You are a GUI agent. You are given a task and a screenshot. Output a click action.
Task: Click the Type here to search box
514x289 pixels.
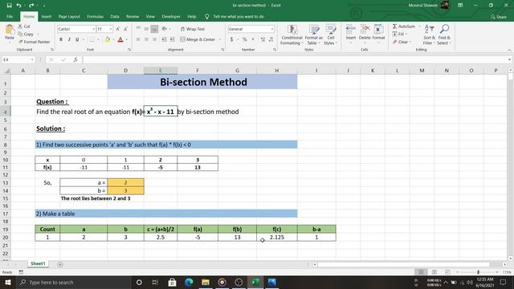(x=74, y=282)
